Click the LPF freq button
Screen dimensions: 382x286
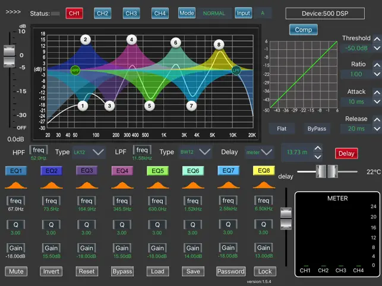[x=142, y=150]
